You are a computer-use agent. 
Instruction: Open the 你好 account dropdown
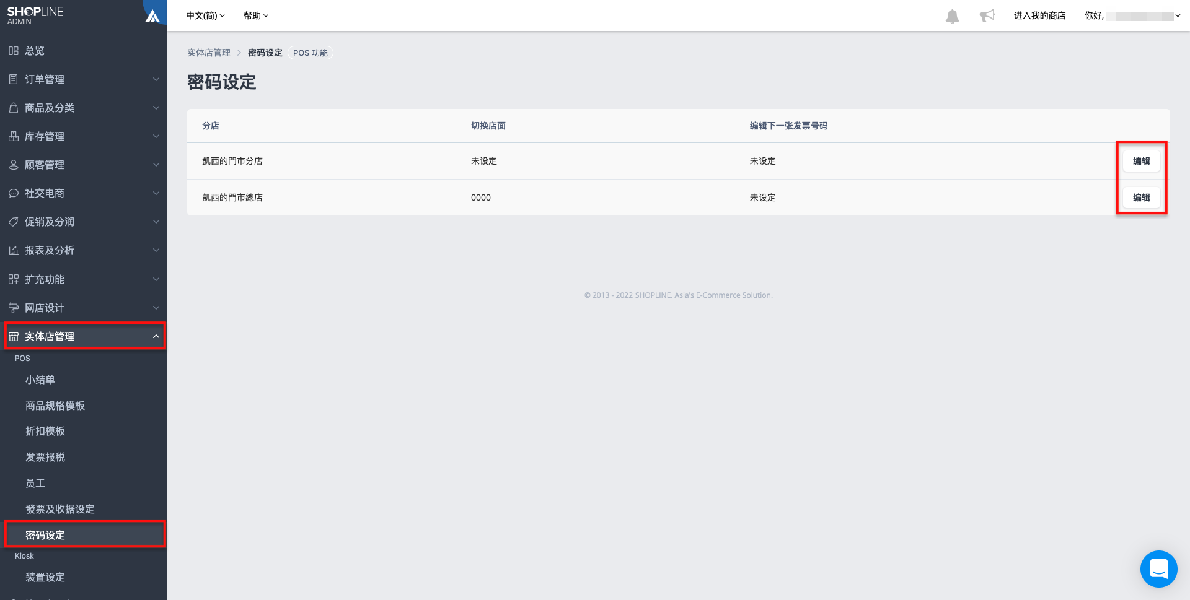[1132, 15]
